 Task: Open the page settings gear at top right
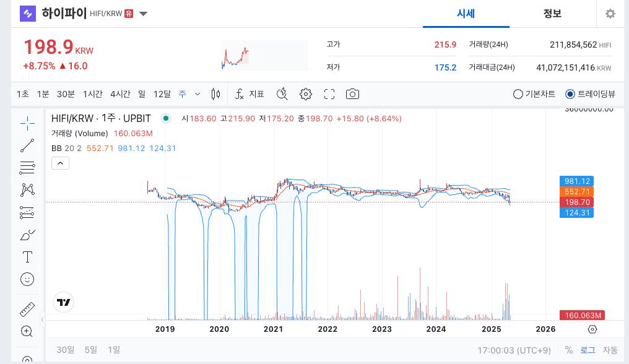610,14
